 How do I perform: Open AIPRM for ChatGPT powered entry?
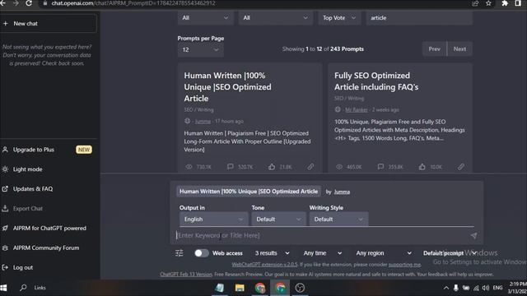click(x=49, y=229)
